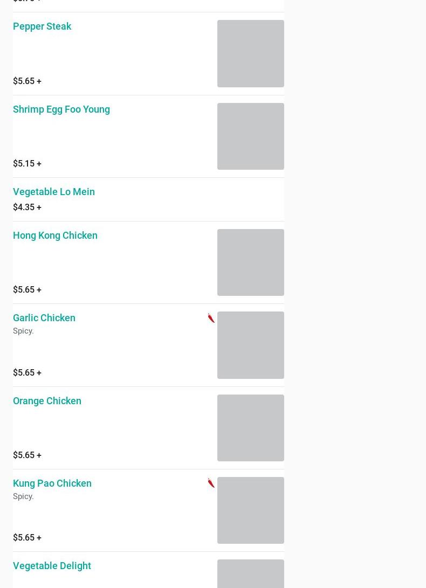Open the Pepper Steak menu item
This screenshot has width=426, height=588.
(42, 26)
